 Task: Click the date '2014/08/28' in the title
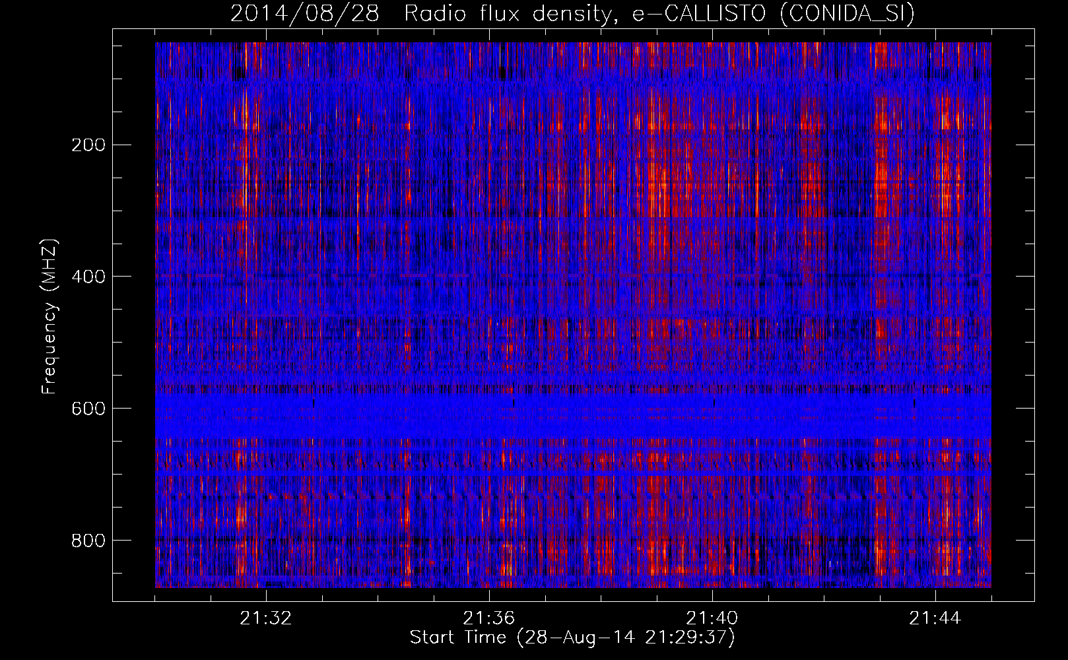tap(305, 13)
